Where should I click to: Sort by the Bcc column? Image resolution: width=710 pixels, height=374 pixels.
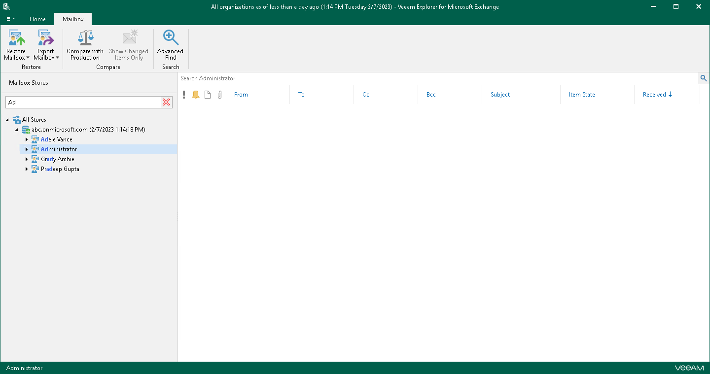(x=431, y=95)
